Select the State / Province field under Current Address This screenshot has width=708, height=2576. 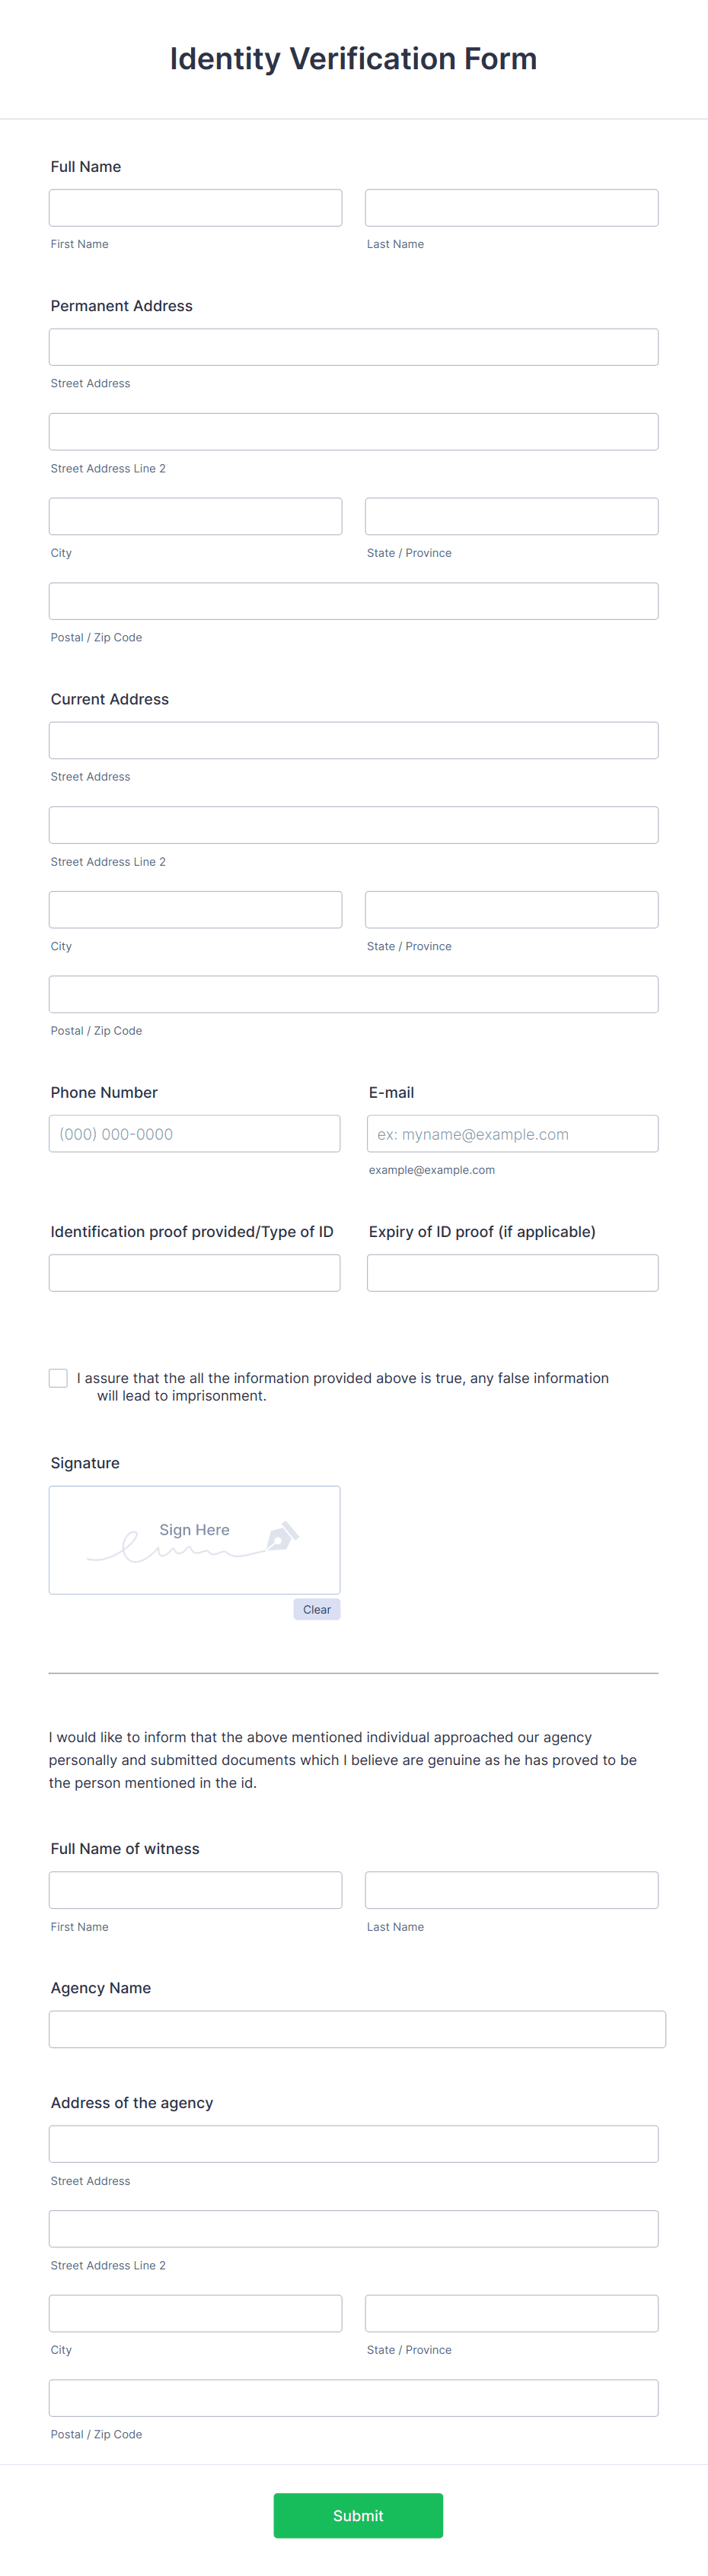point(512,909)
